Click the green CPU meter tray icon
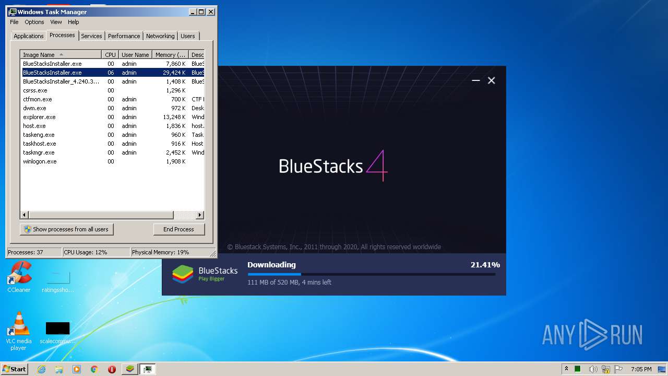 pyautogui.click(x=578, y=369)
